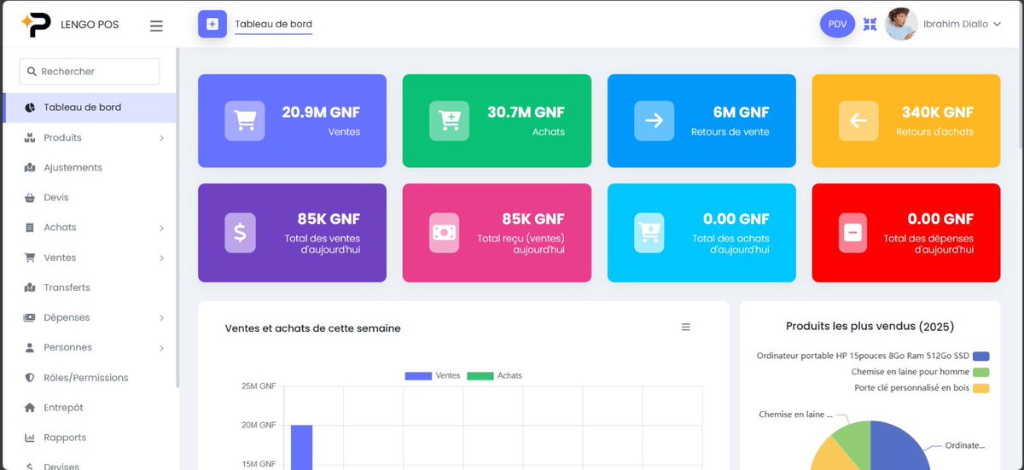This screenshot has width=1024, height=470.
Task: Click the Ventes bar in weekly chart
Action: coord(301,447)
